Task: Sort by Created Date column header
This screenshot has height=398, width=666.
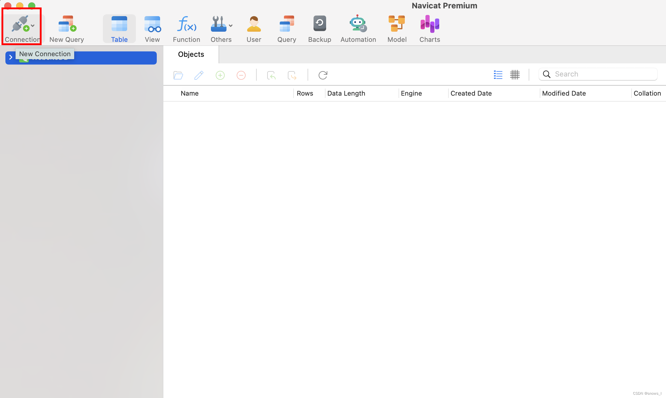Action: point(471,94)
